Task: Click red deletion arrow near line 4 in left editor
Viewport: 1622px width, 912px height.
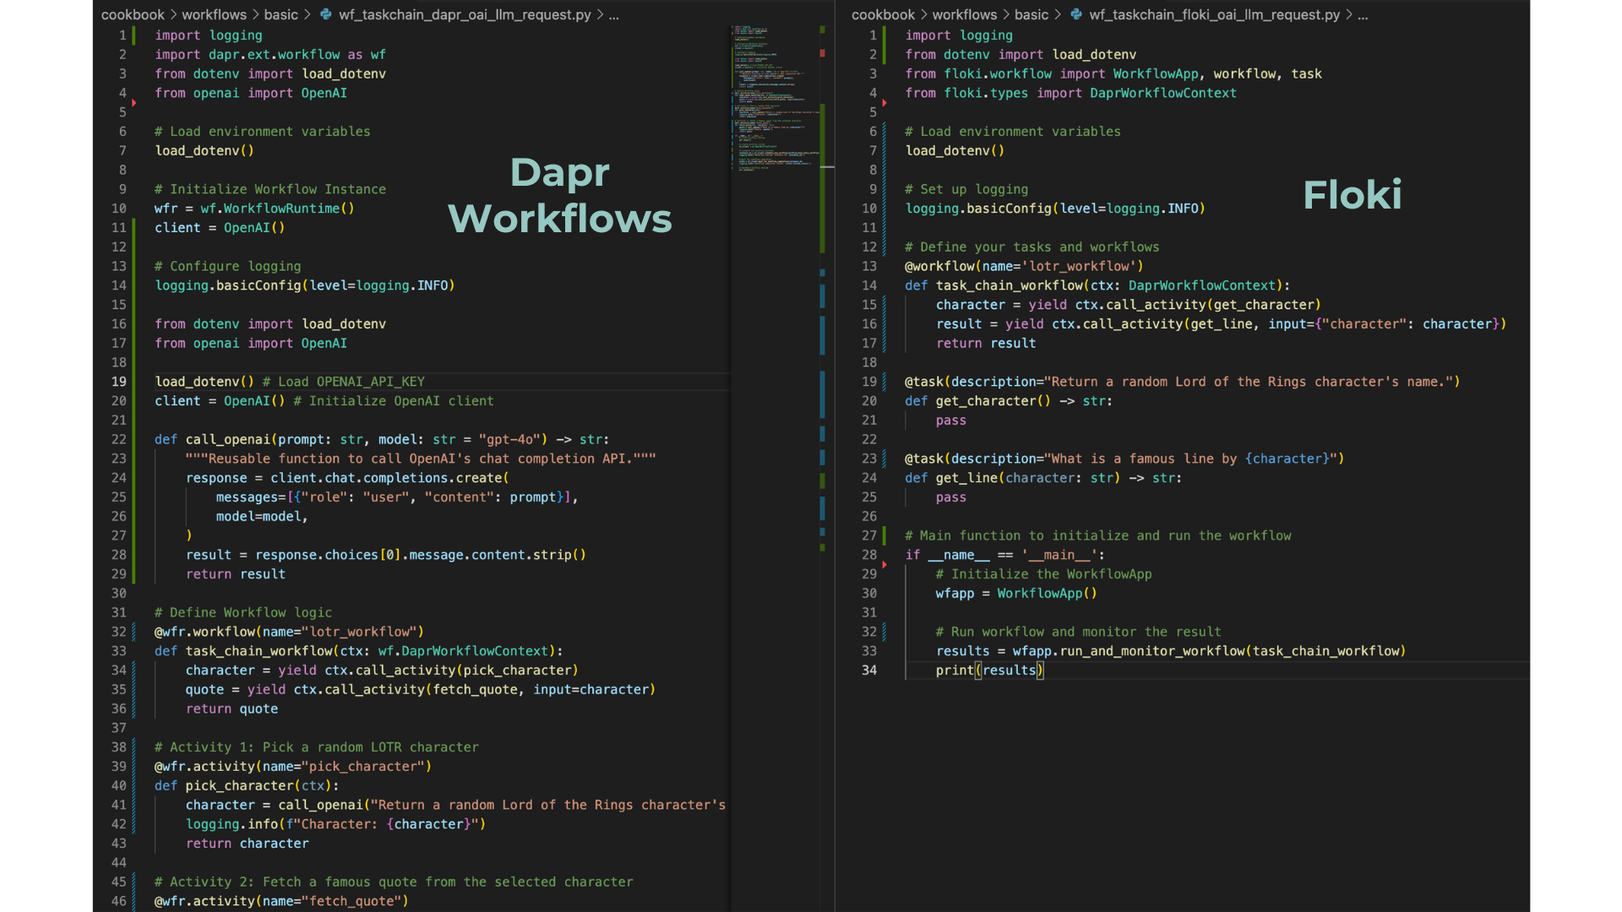Action: pos(134,103)
